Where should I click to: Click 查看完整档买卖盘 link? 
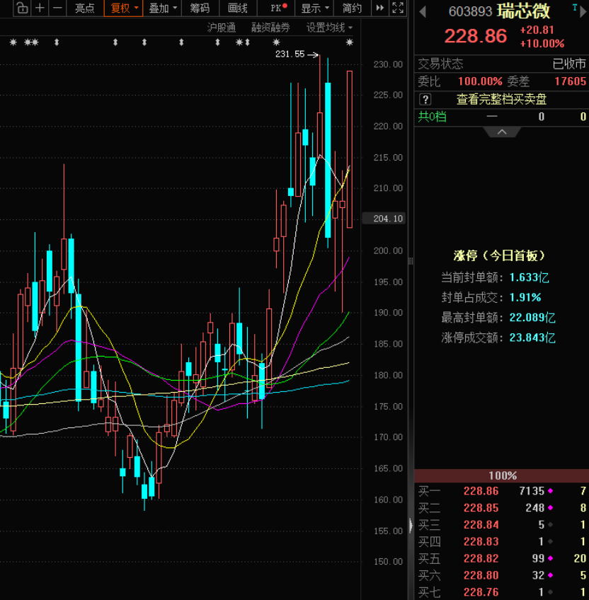(x=502, y=100)
